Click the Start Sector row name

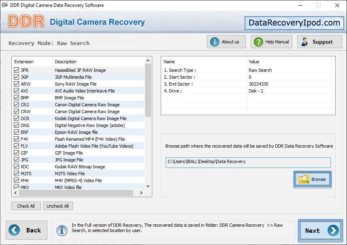point(179,77)
